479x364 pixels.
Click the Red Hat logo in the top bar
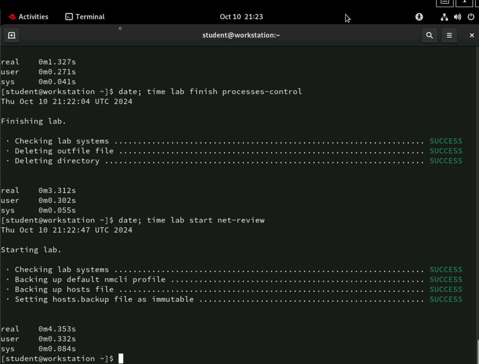coord(12,17)
